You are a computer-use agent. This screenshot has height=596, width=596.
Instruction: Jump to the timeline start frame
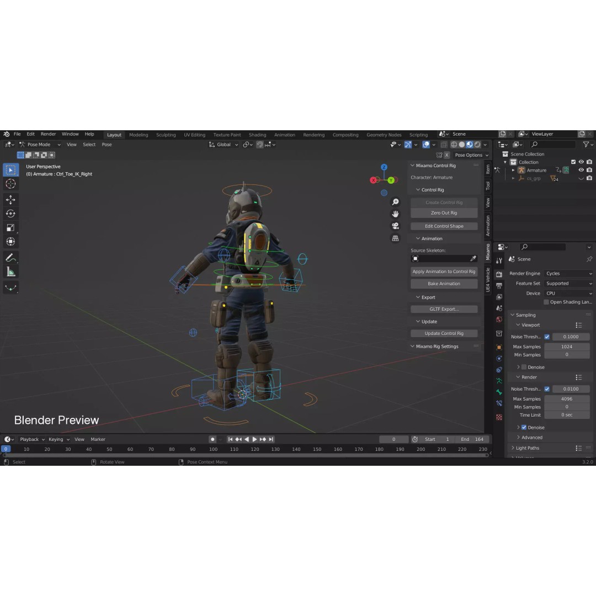[x=230, y=439]
